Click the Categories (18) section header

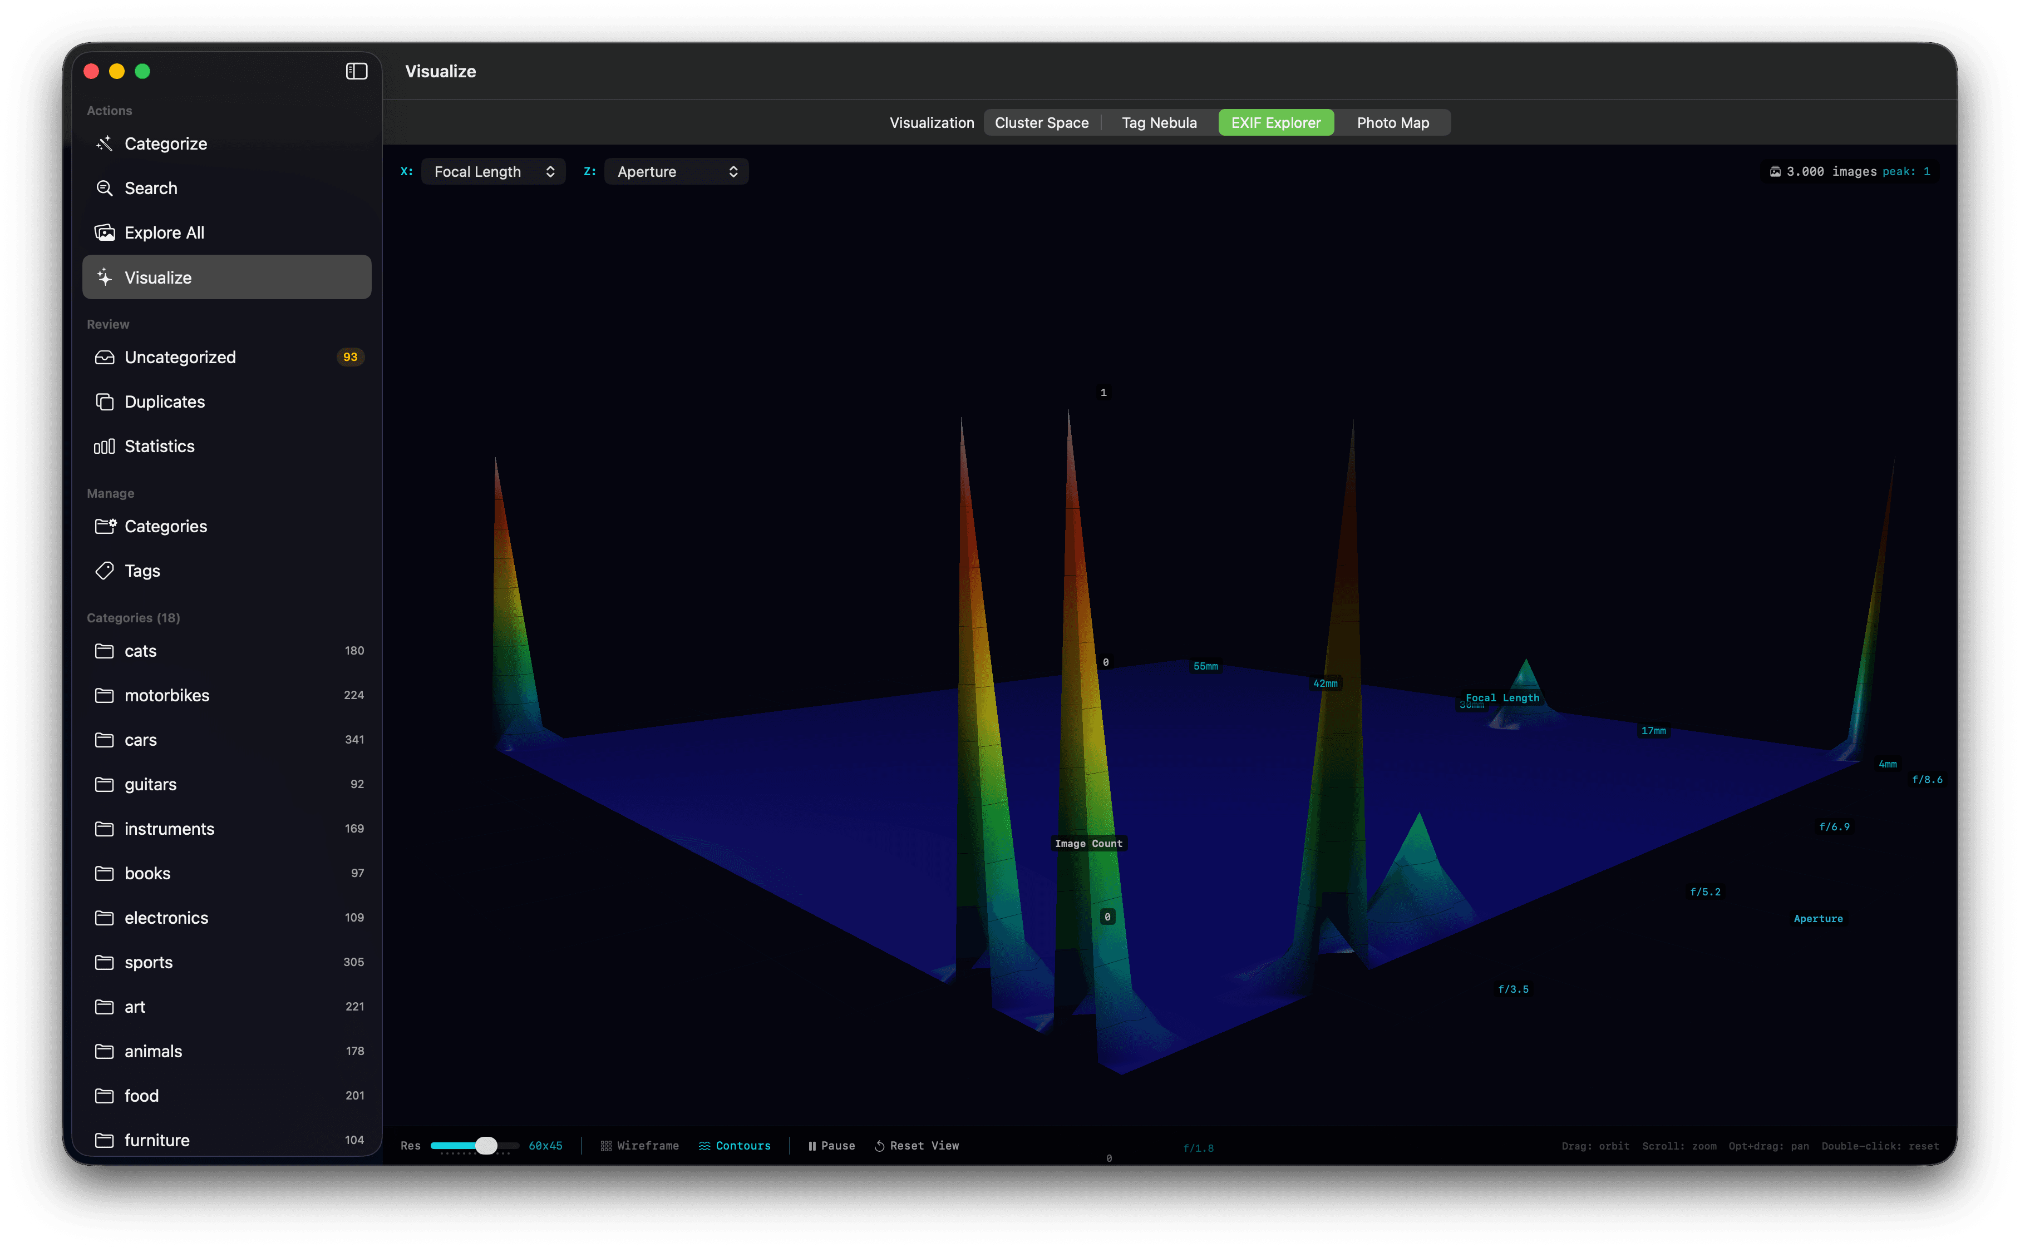tap(133, 618)
